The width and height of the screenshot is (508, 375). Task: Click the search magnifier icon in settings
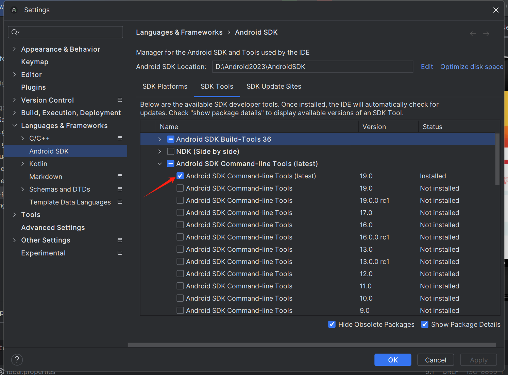(15, 32)
